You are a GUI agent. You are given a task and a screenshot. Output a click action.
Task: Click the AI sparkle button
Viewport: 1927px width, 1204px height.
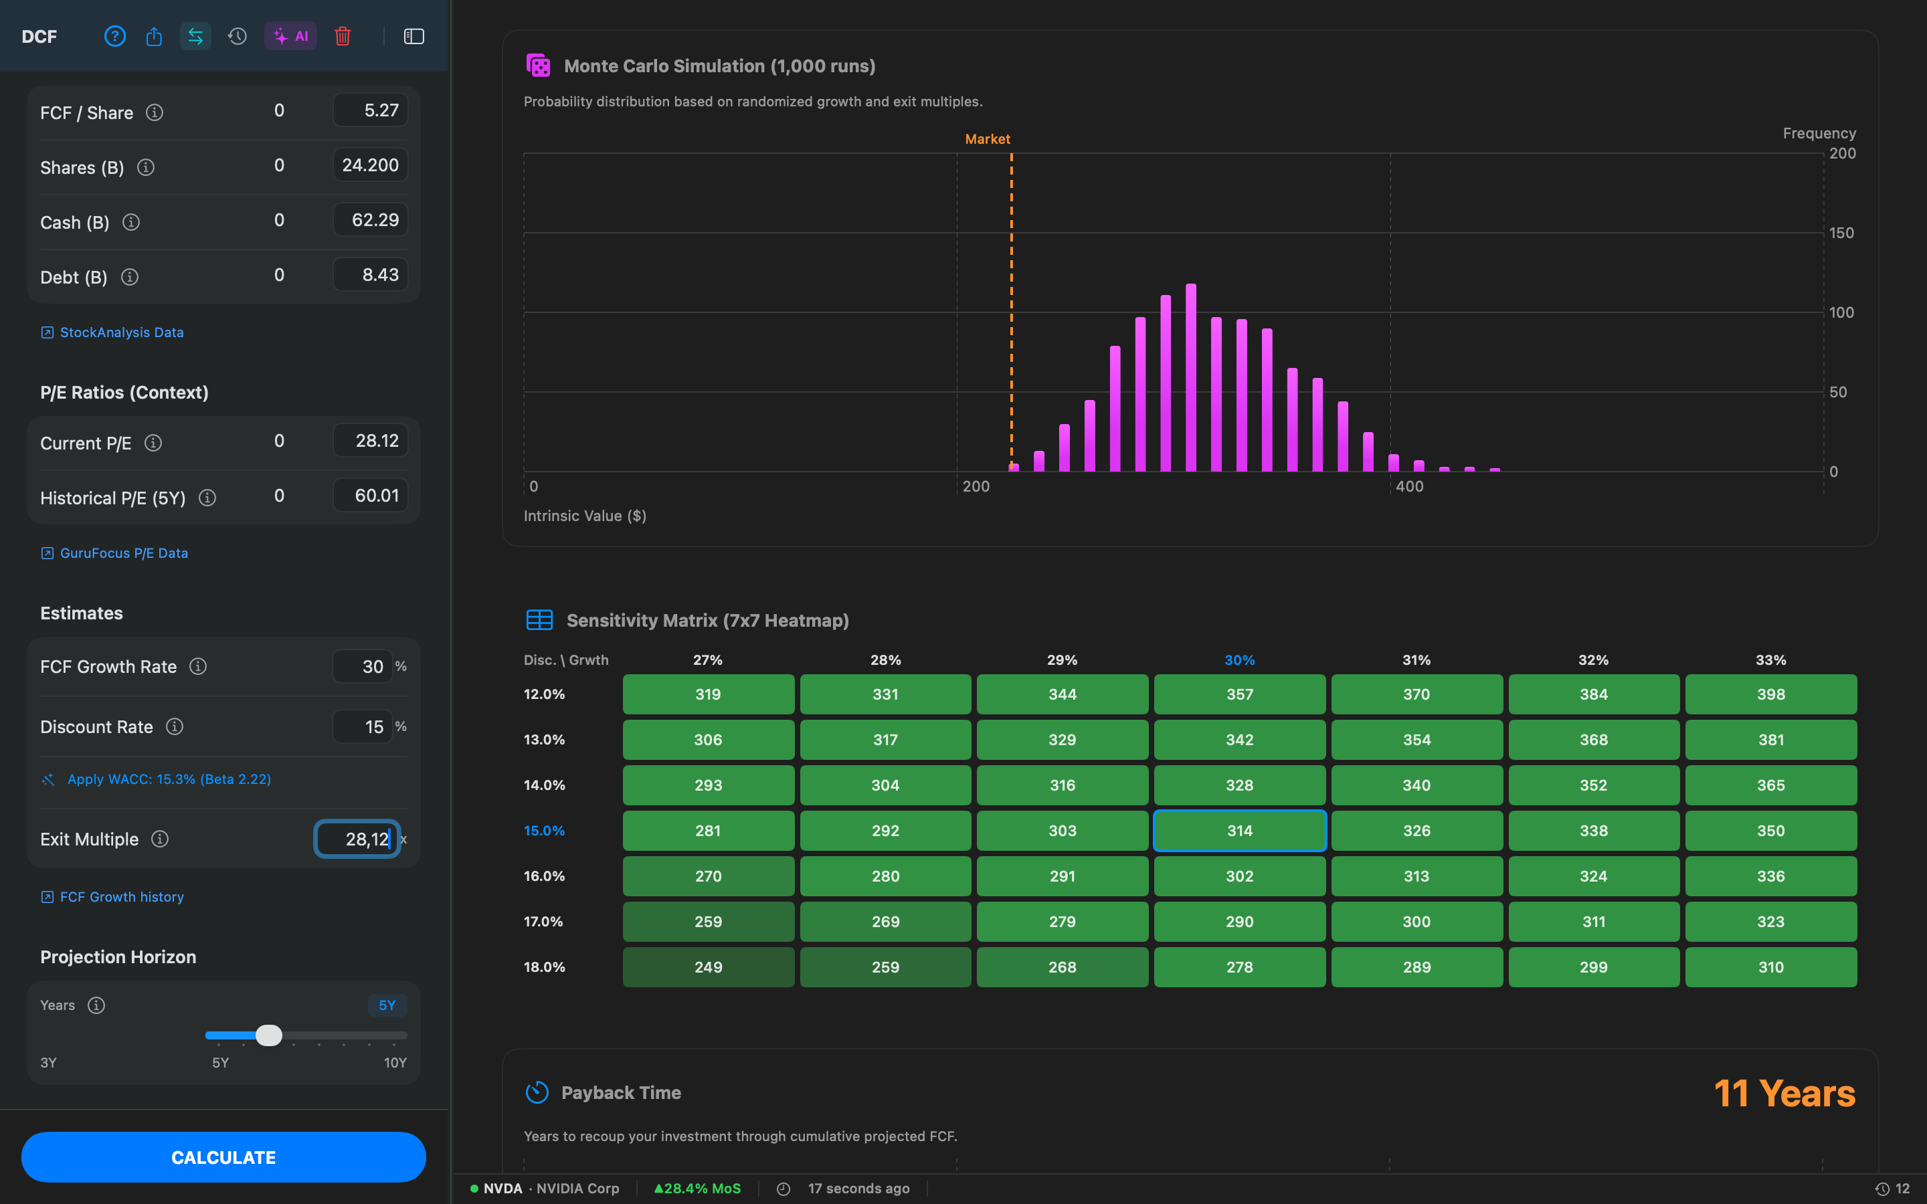tap(290, 36)
